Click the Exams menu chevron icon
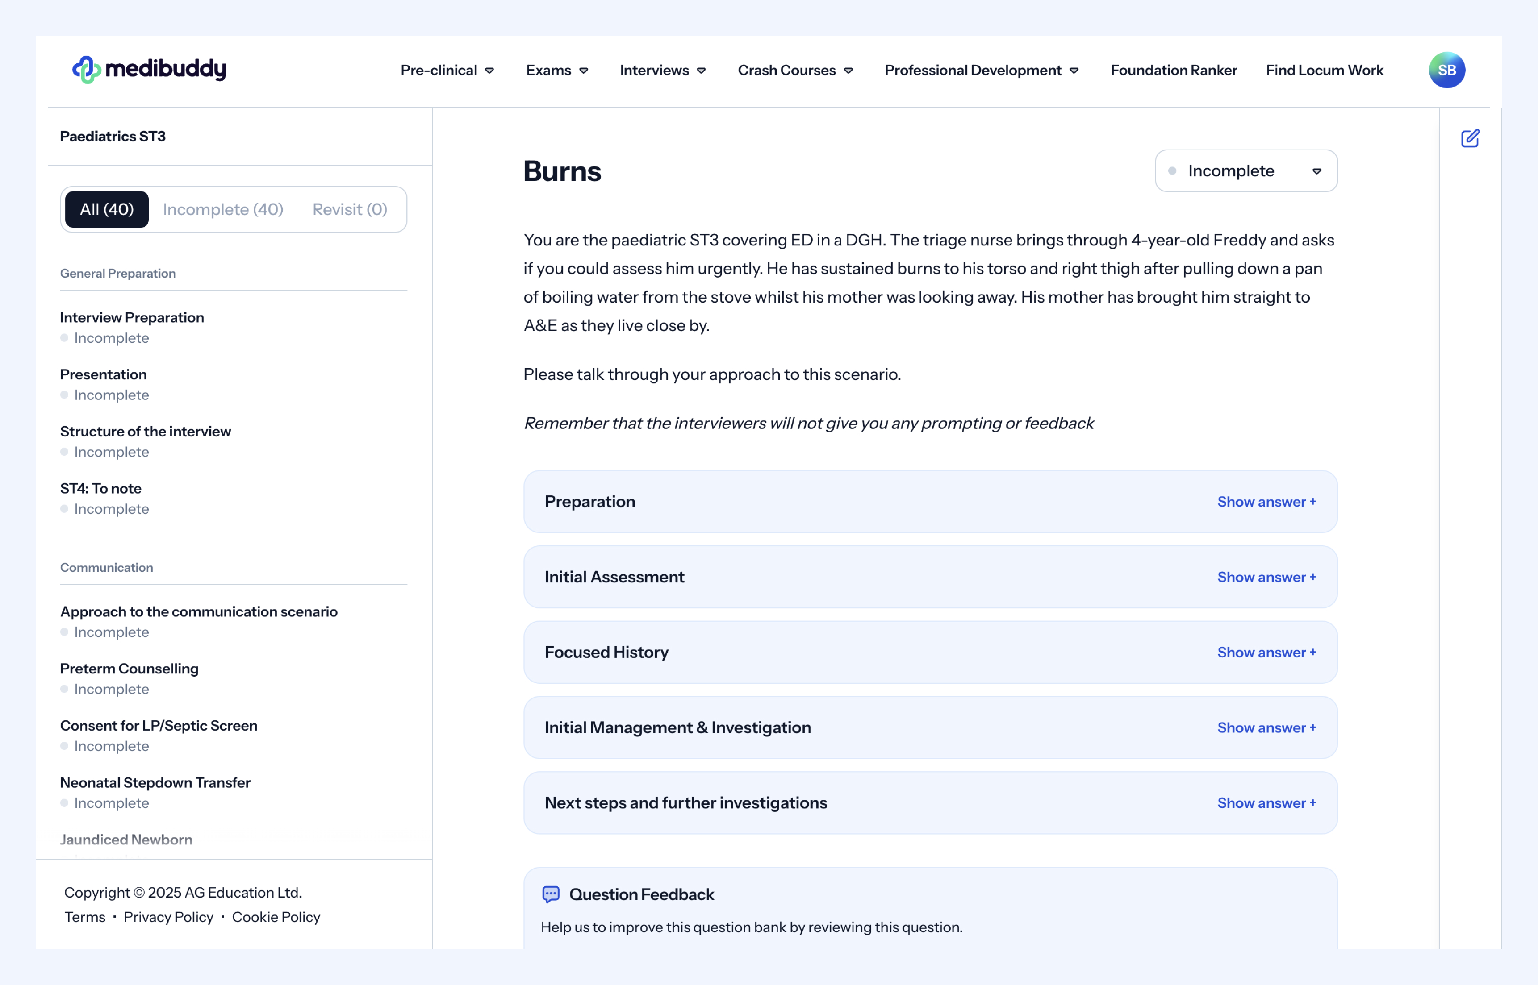Viewport: 1538px width, 985px height. pos(584,71)
